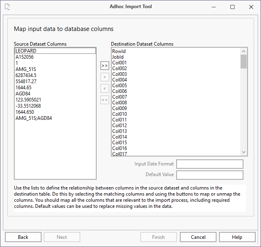This screenshot has width=261, height=247.
Task: Pick AMG_51S;AGD84 in the source list
Action: click(x=33, y=118)
